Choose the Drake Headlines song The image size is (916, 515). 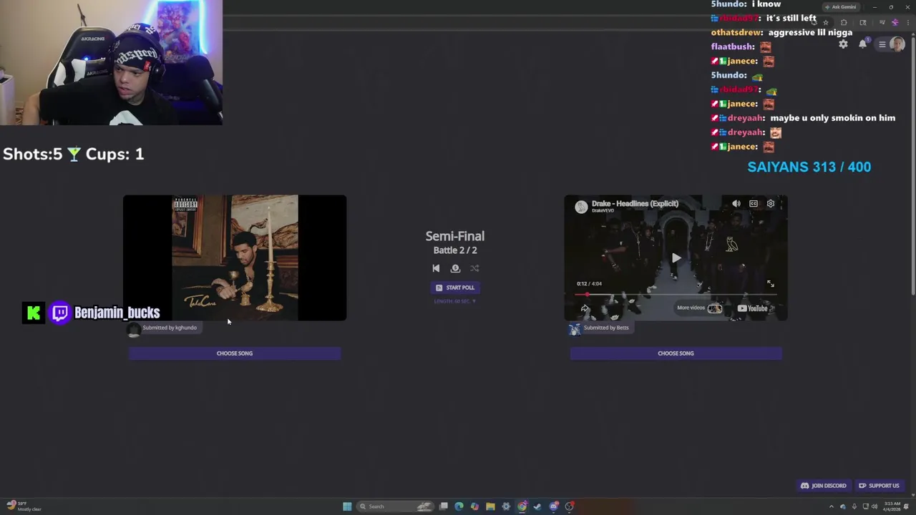coord(676,353)
